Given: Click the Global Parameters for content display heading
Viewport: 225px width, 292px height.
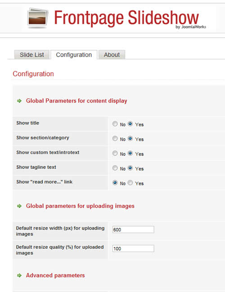Looking at the screenshot, I should click(x=76, y=101).
